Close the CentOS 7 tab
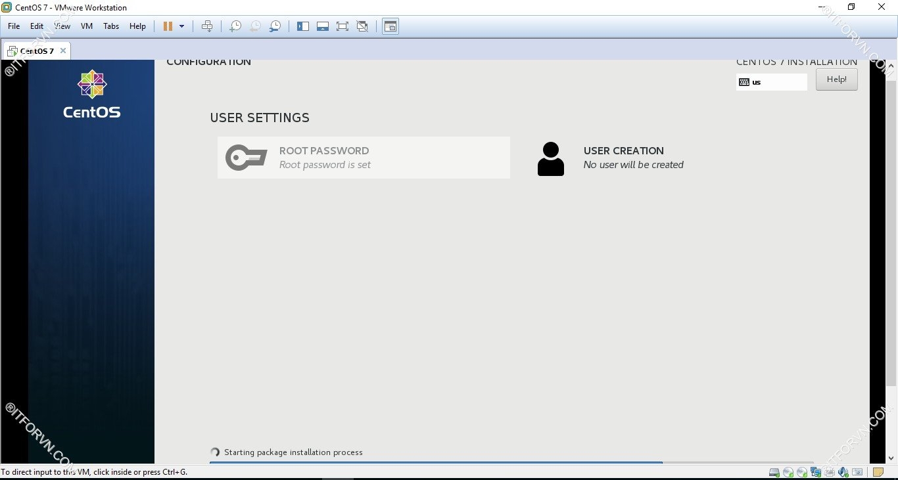This screenshot has width=898, height=480. click(63, 51)
